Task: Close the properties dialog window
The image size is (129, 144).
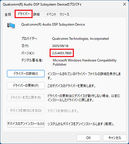Action: [x=124, y=4]
